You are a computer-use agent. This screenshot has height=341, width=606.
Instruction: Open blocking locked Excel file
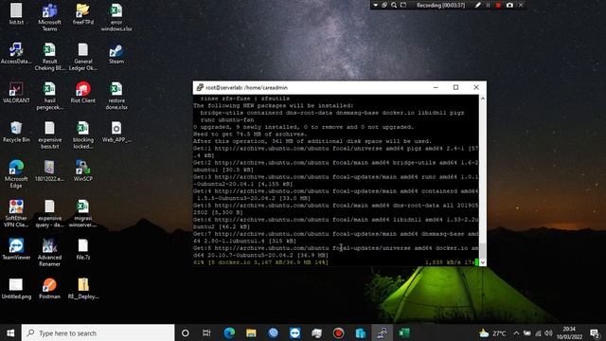82,135
